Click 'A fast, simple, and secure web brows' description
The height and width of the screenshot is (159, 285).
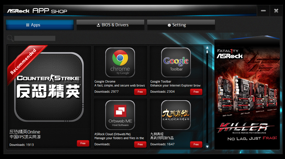pos(120,85)
